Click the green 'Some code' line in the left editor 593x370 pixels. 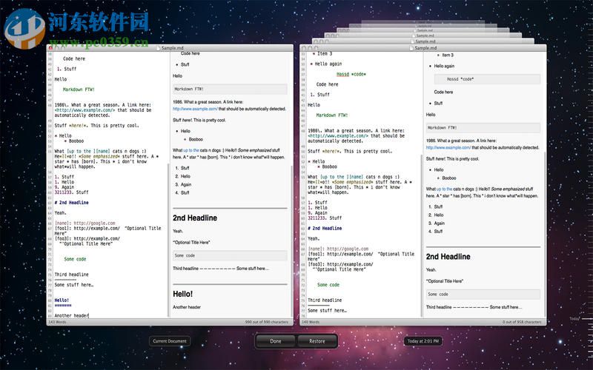coord(76,259)
